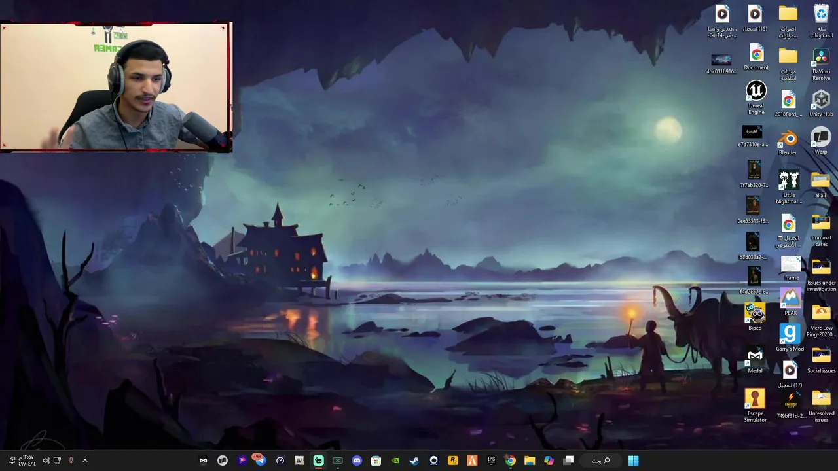Open the Biped game shortcut

[755, 317]
